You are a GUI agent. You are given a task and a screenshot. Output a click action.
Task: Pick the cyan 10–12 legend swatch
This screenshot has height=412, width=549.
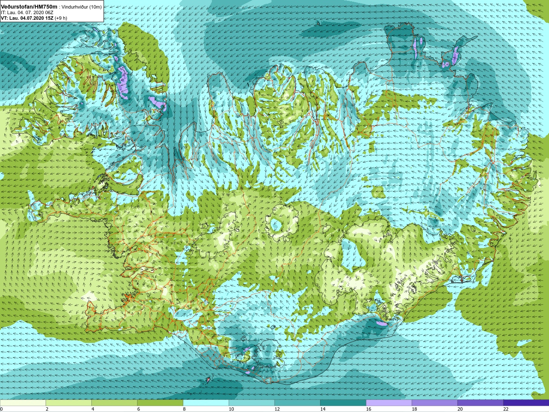tap(252, 403)
